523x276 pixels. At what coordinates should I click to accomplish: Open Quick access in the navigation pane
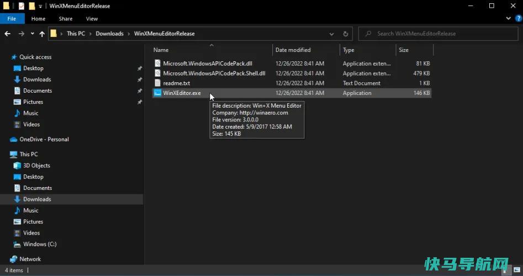pos(35,57)
